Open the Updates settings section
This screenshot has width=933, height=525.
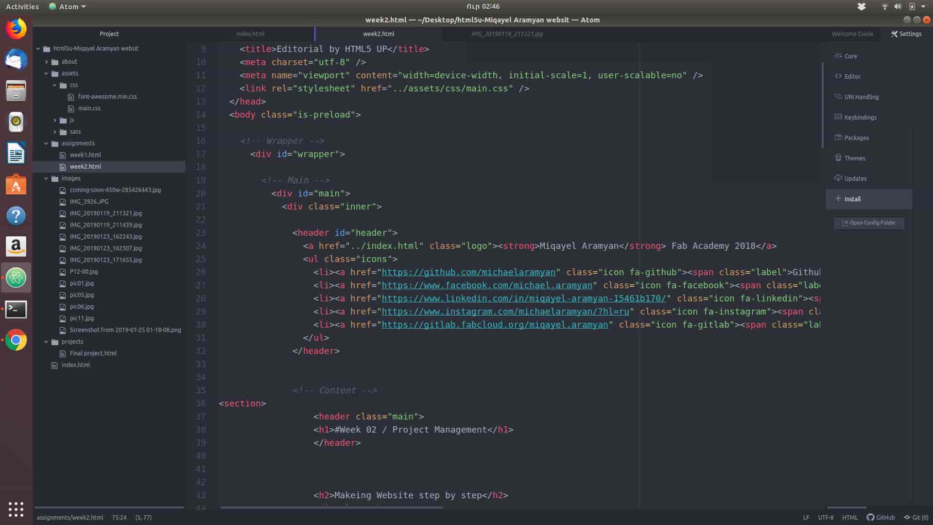[855, 178]
